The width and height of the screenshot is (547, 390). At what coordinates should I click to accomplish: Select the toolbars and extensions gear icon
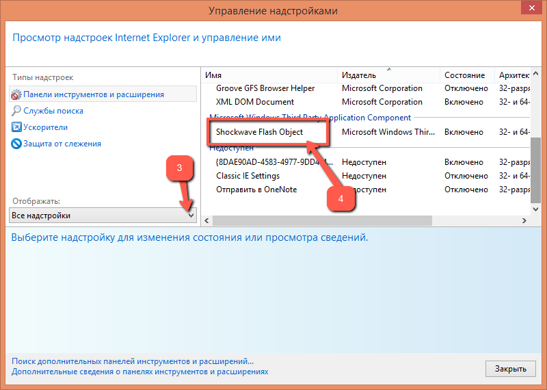point(16,94)
